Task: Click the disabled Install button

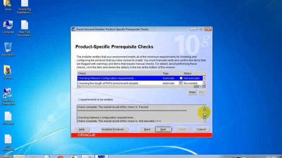Action: pyautogui.click(x=182, y=129)
